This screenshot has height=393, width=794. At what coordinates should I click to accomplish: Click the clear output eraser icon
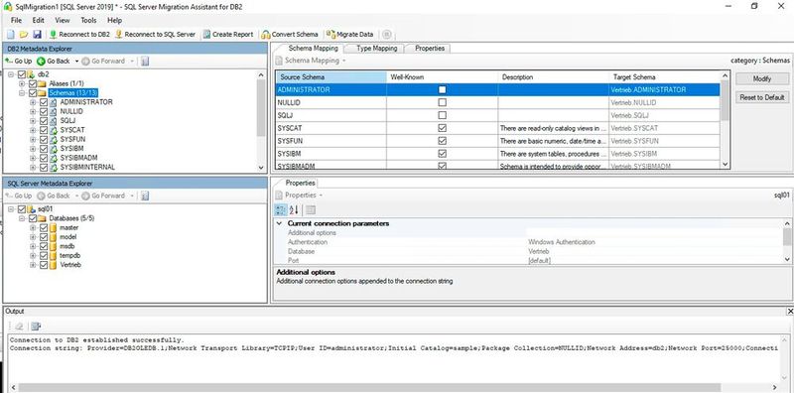click(19, 327)
